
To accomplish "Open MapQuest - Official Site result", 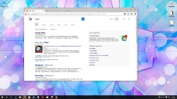I will (44, 65).
